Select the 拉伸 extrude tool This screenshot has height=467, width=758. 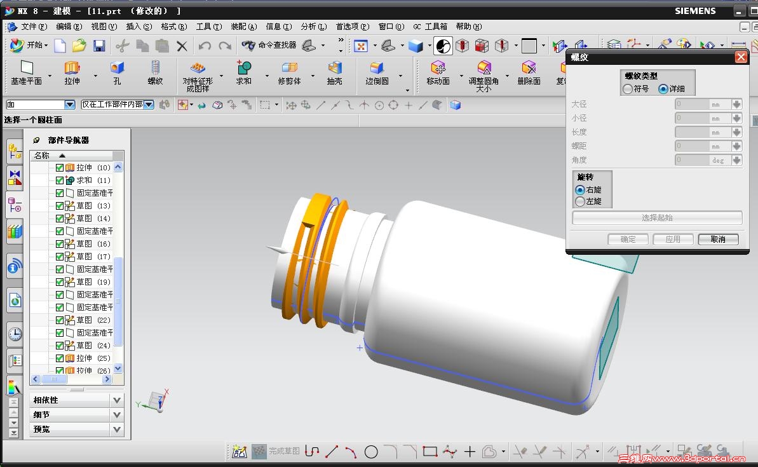72,73
